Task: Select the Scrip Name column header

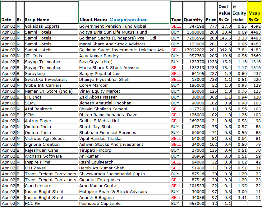Action: point(51,12)
